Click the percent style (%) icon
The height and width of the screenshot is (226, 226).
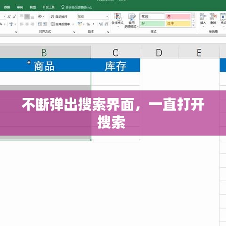(x=88, y=24)
